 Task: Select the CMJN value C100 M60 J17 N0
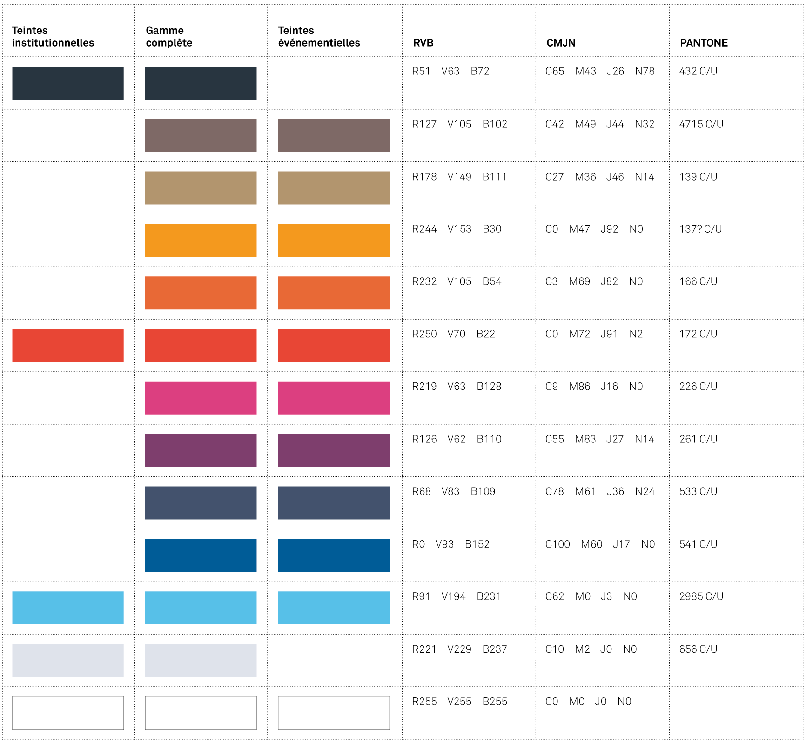[600, 544]
